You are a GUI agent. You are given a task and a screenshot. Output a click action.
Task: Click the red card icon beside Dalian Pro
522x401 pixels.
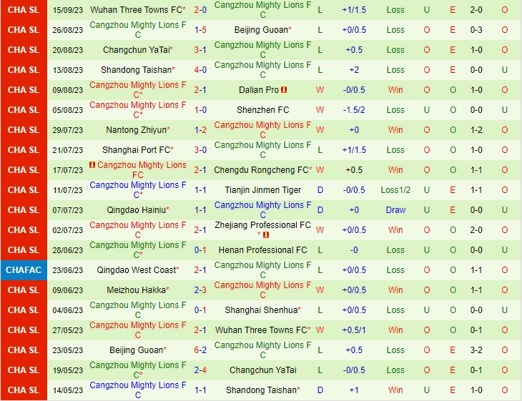pos(284,90)
